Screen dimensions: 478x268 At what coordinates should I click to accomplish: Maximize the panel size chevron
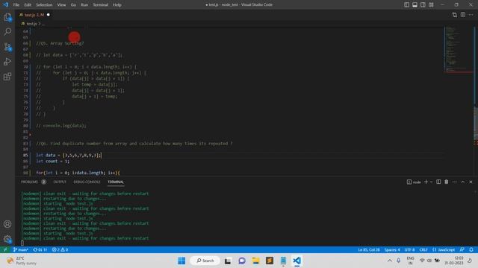[x=462, y=182]
